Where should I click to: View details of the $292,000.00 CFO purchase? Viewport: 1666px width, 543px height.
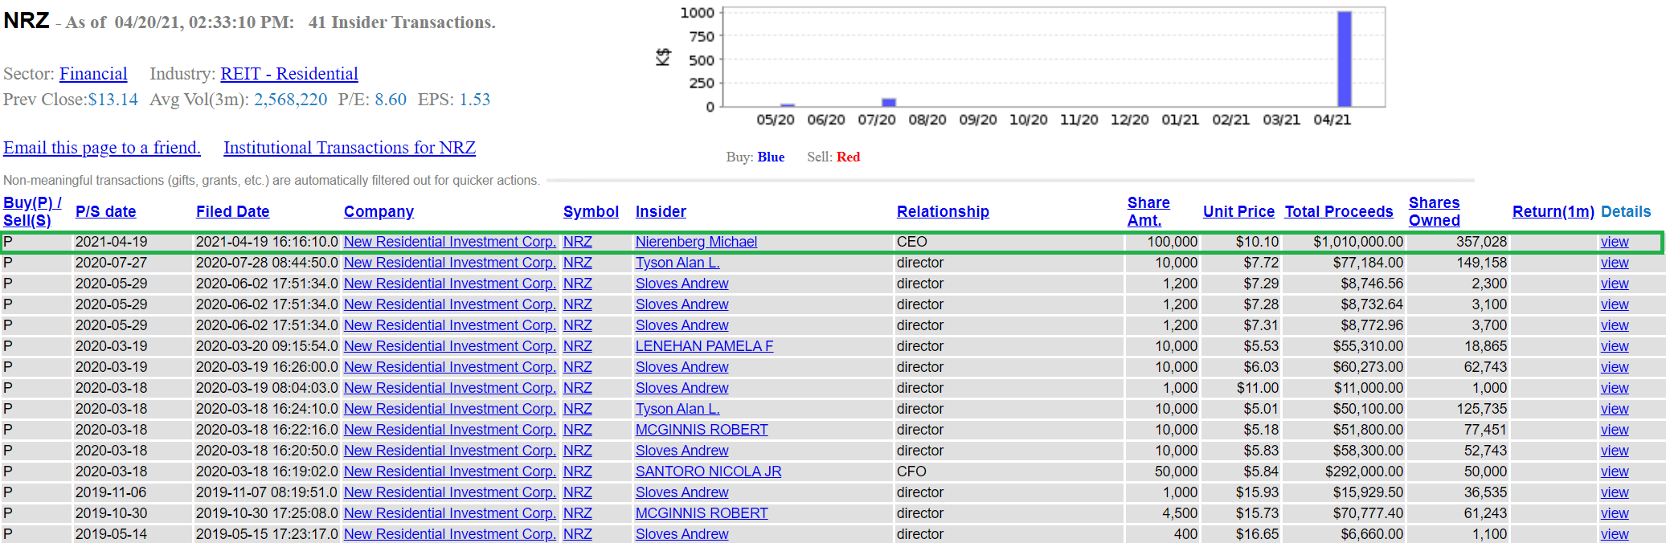click(x=1615, y=472)
